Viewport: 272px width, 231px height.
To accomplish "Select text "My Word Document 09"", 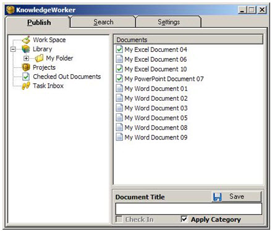I will [156, 137].
